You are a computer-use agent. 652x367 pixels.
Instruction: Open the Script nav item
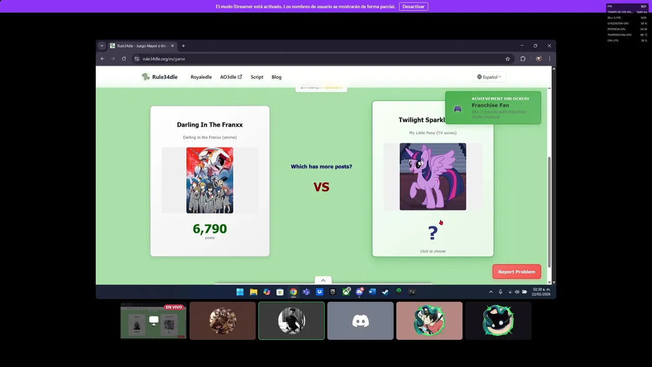[257, 77]
